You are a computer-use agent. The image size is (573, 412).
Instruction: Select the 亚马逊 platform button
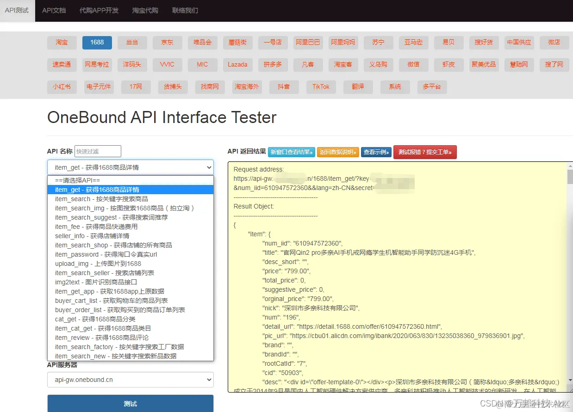click(414, 42)
